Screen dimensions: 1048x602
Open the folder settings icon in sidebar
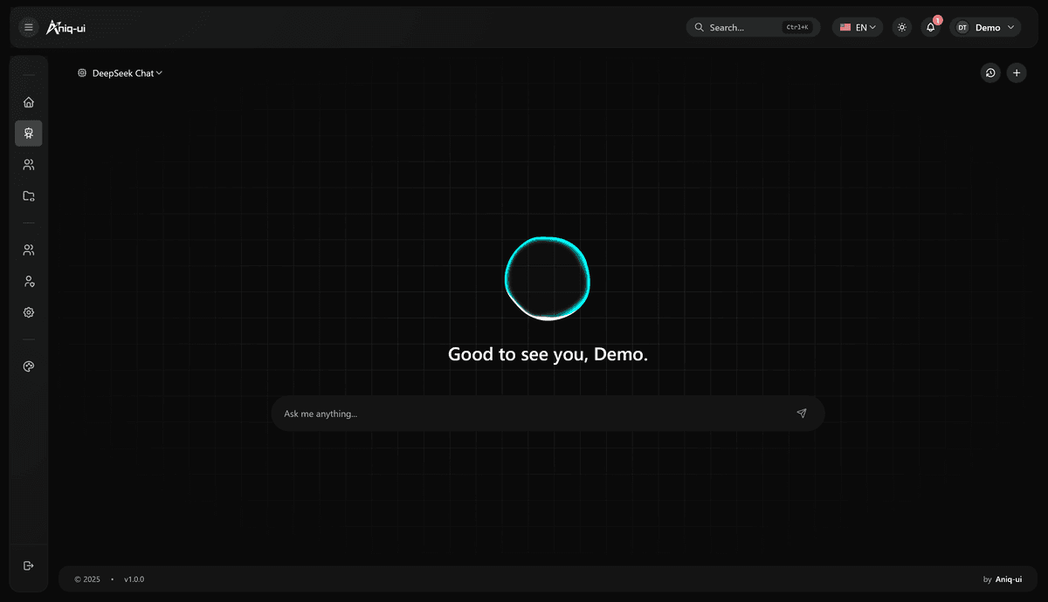[29, 196]
